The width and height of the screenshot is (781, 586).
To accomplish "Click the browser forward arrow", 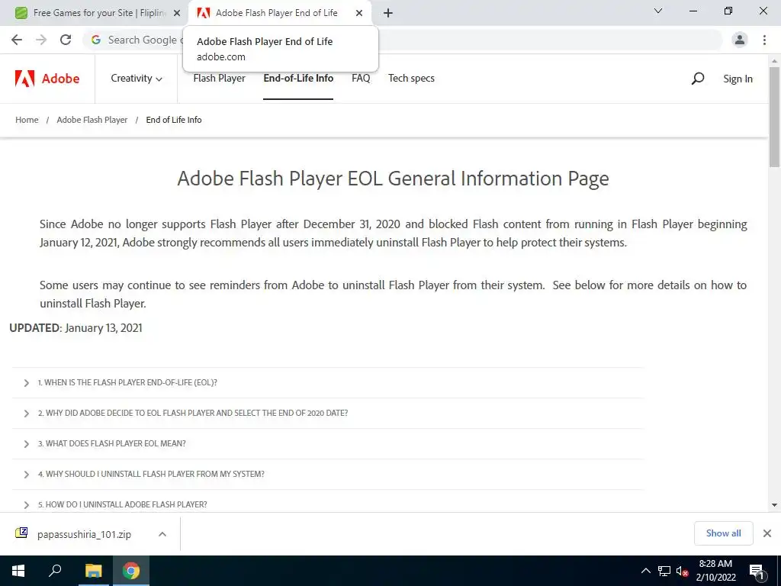I will (41, 40).
